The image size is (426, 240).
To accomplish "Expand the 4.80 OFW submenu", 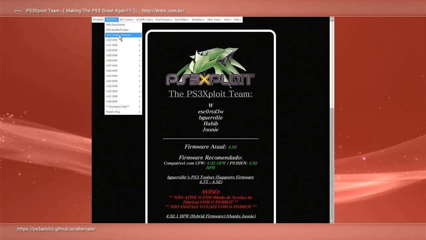I will click(x=123, y=101).
